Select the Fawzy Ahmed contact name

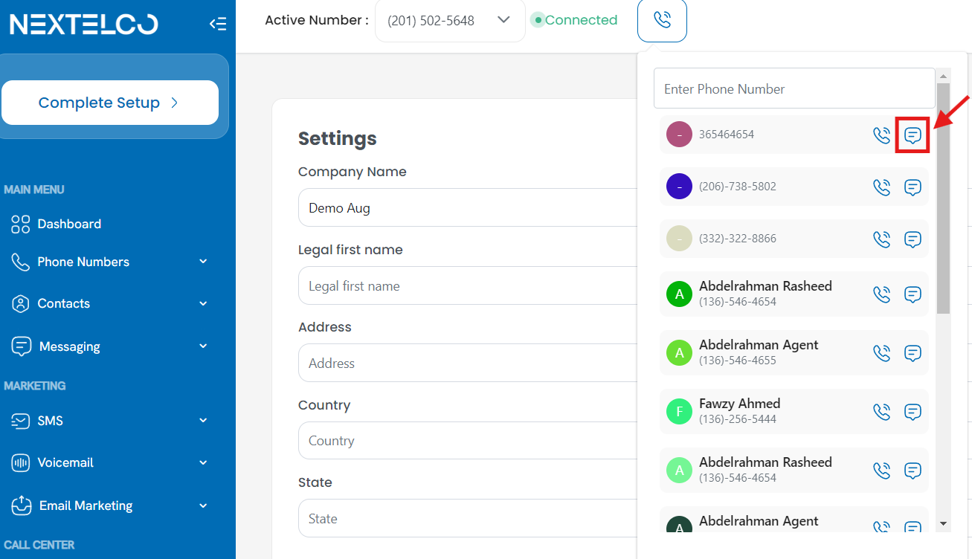pyautogui.click(x=739, y=404)
